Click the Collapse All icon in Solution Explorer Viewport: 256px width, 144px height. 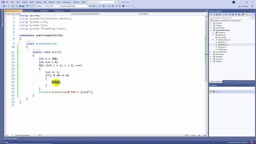[x=236, y=14]
